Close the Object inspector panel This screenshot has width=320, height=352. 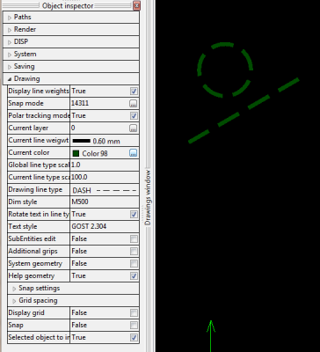136,5
